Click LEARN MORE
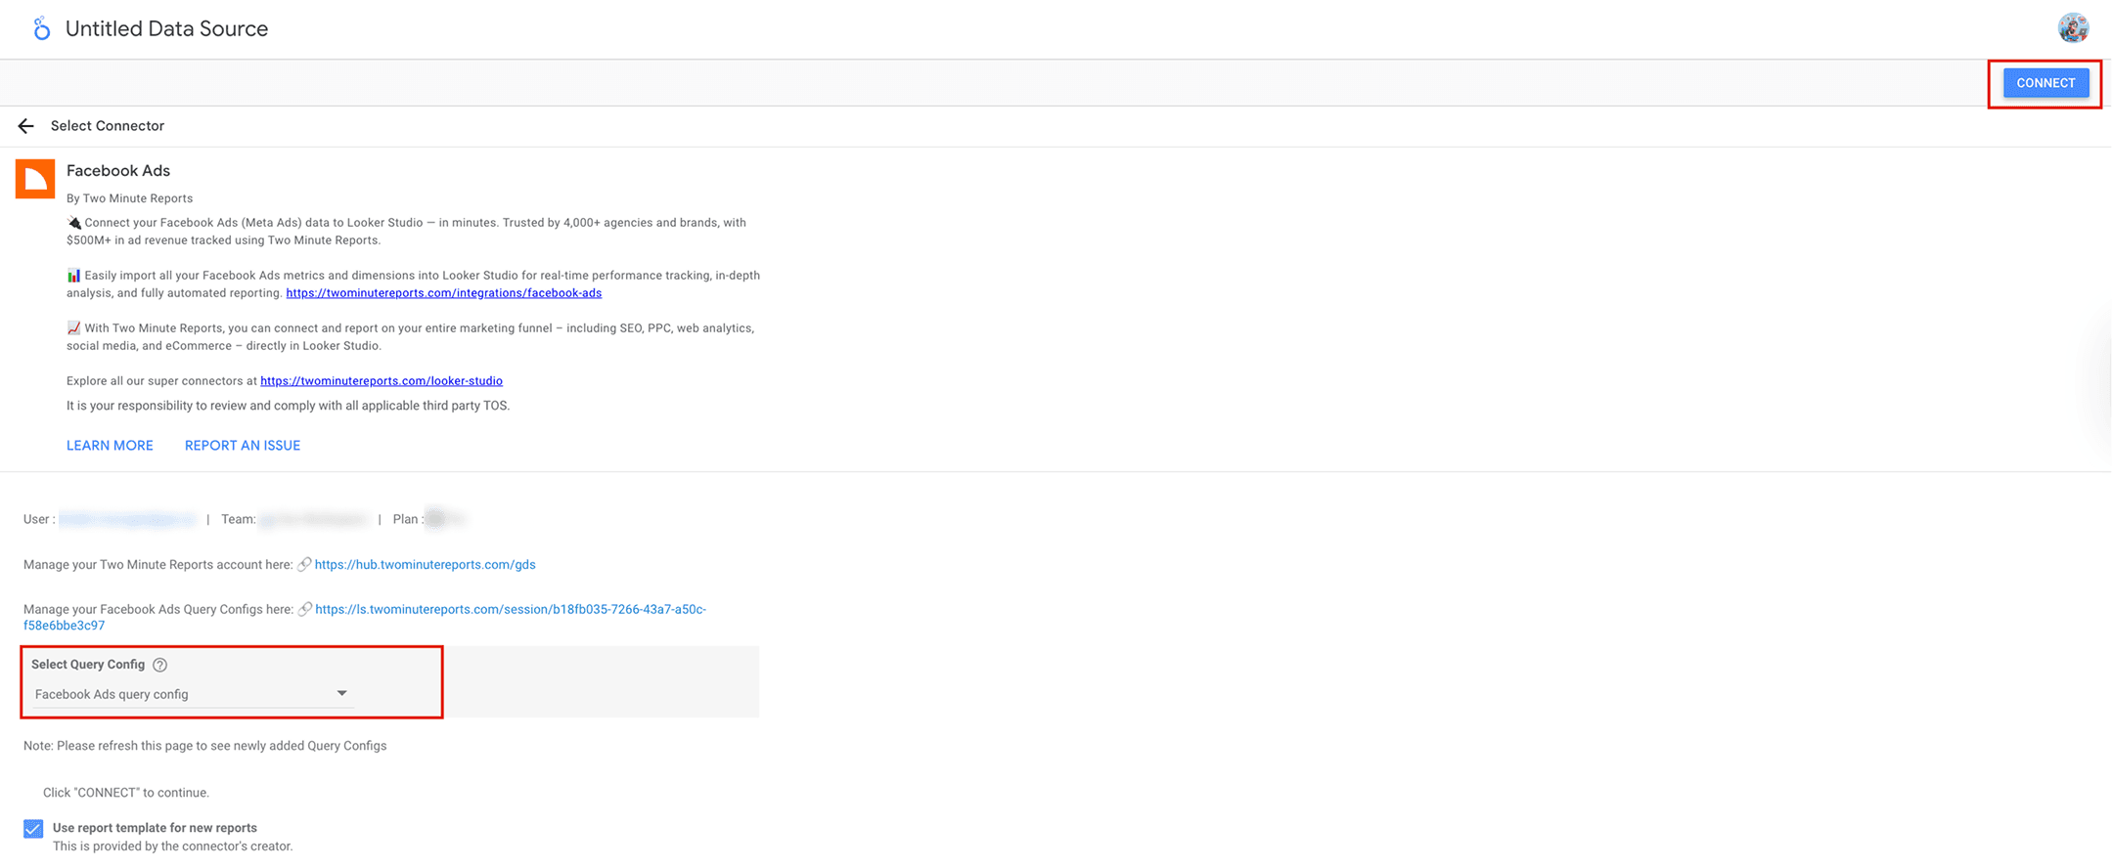Image resolution: width=2112 pixels, height=868 pixels. (x=110, y=446)
